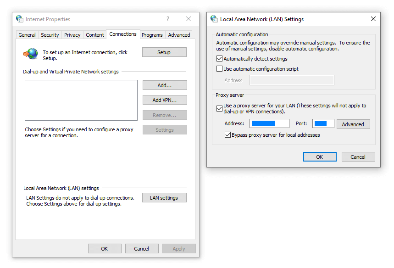
Task: Click the proxy Port input field
Action: tap(323, 123)
